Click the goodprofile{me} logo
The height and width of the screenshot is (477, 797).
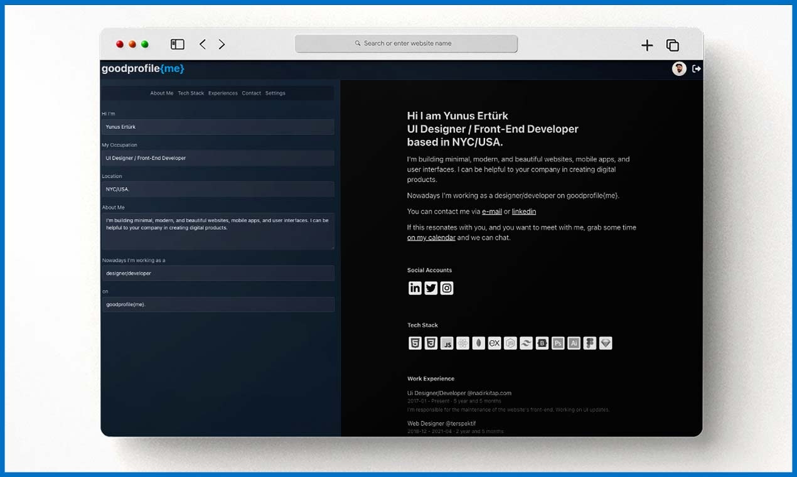(x=143, y=69)
